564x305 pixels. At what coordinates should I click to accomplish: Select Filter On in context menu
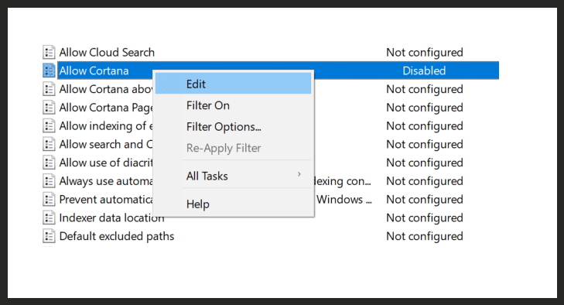point(233,105)
